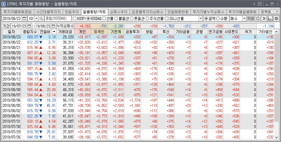Click the 외국인 value +10,760
281x142 pixels.
coord(101,100)
